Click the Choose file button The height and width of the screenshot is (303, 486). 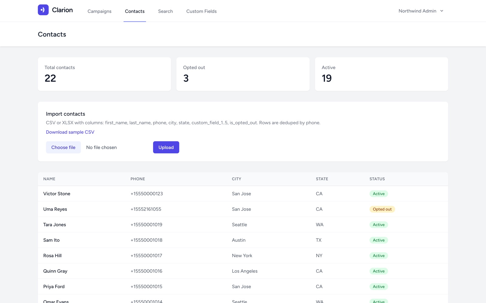click(63, 147)
